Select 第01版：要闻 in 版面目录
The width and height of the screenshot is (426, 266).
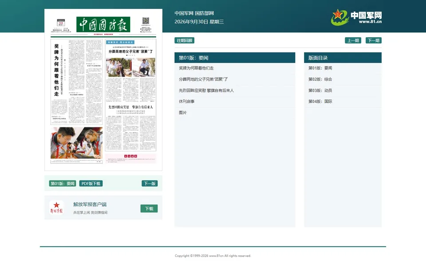(x=320, y=68)
